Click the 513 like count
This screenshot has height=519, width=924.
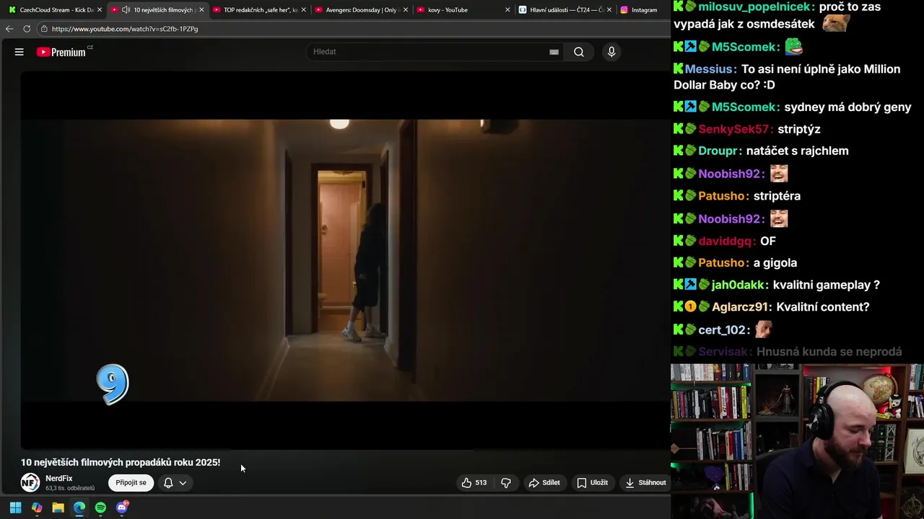pyautogui.click(x=481, y=483)
